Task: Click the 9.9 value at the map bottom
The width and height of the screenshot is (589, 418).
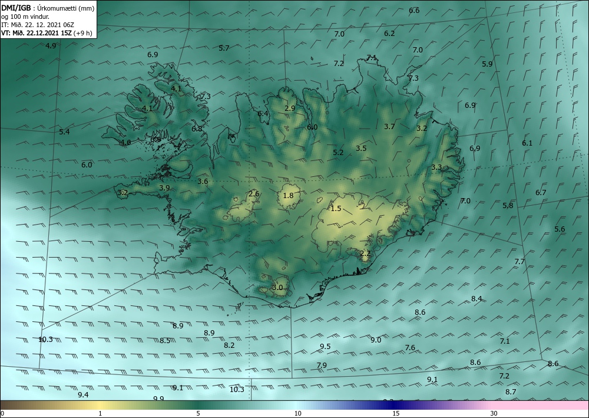Action: 158,399
